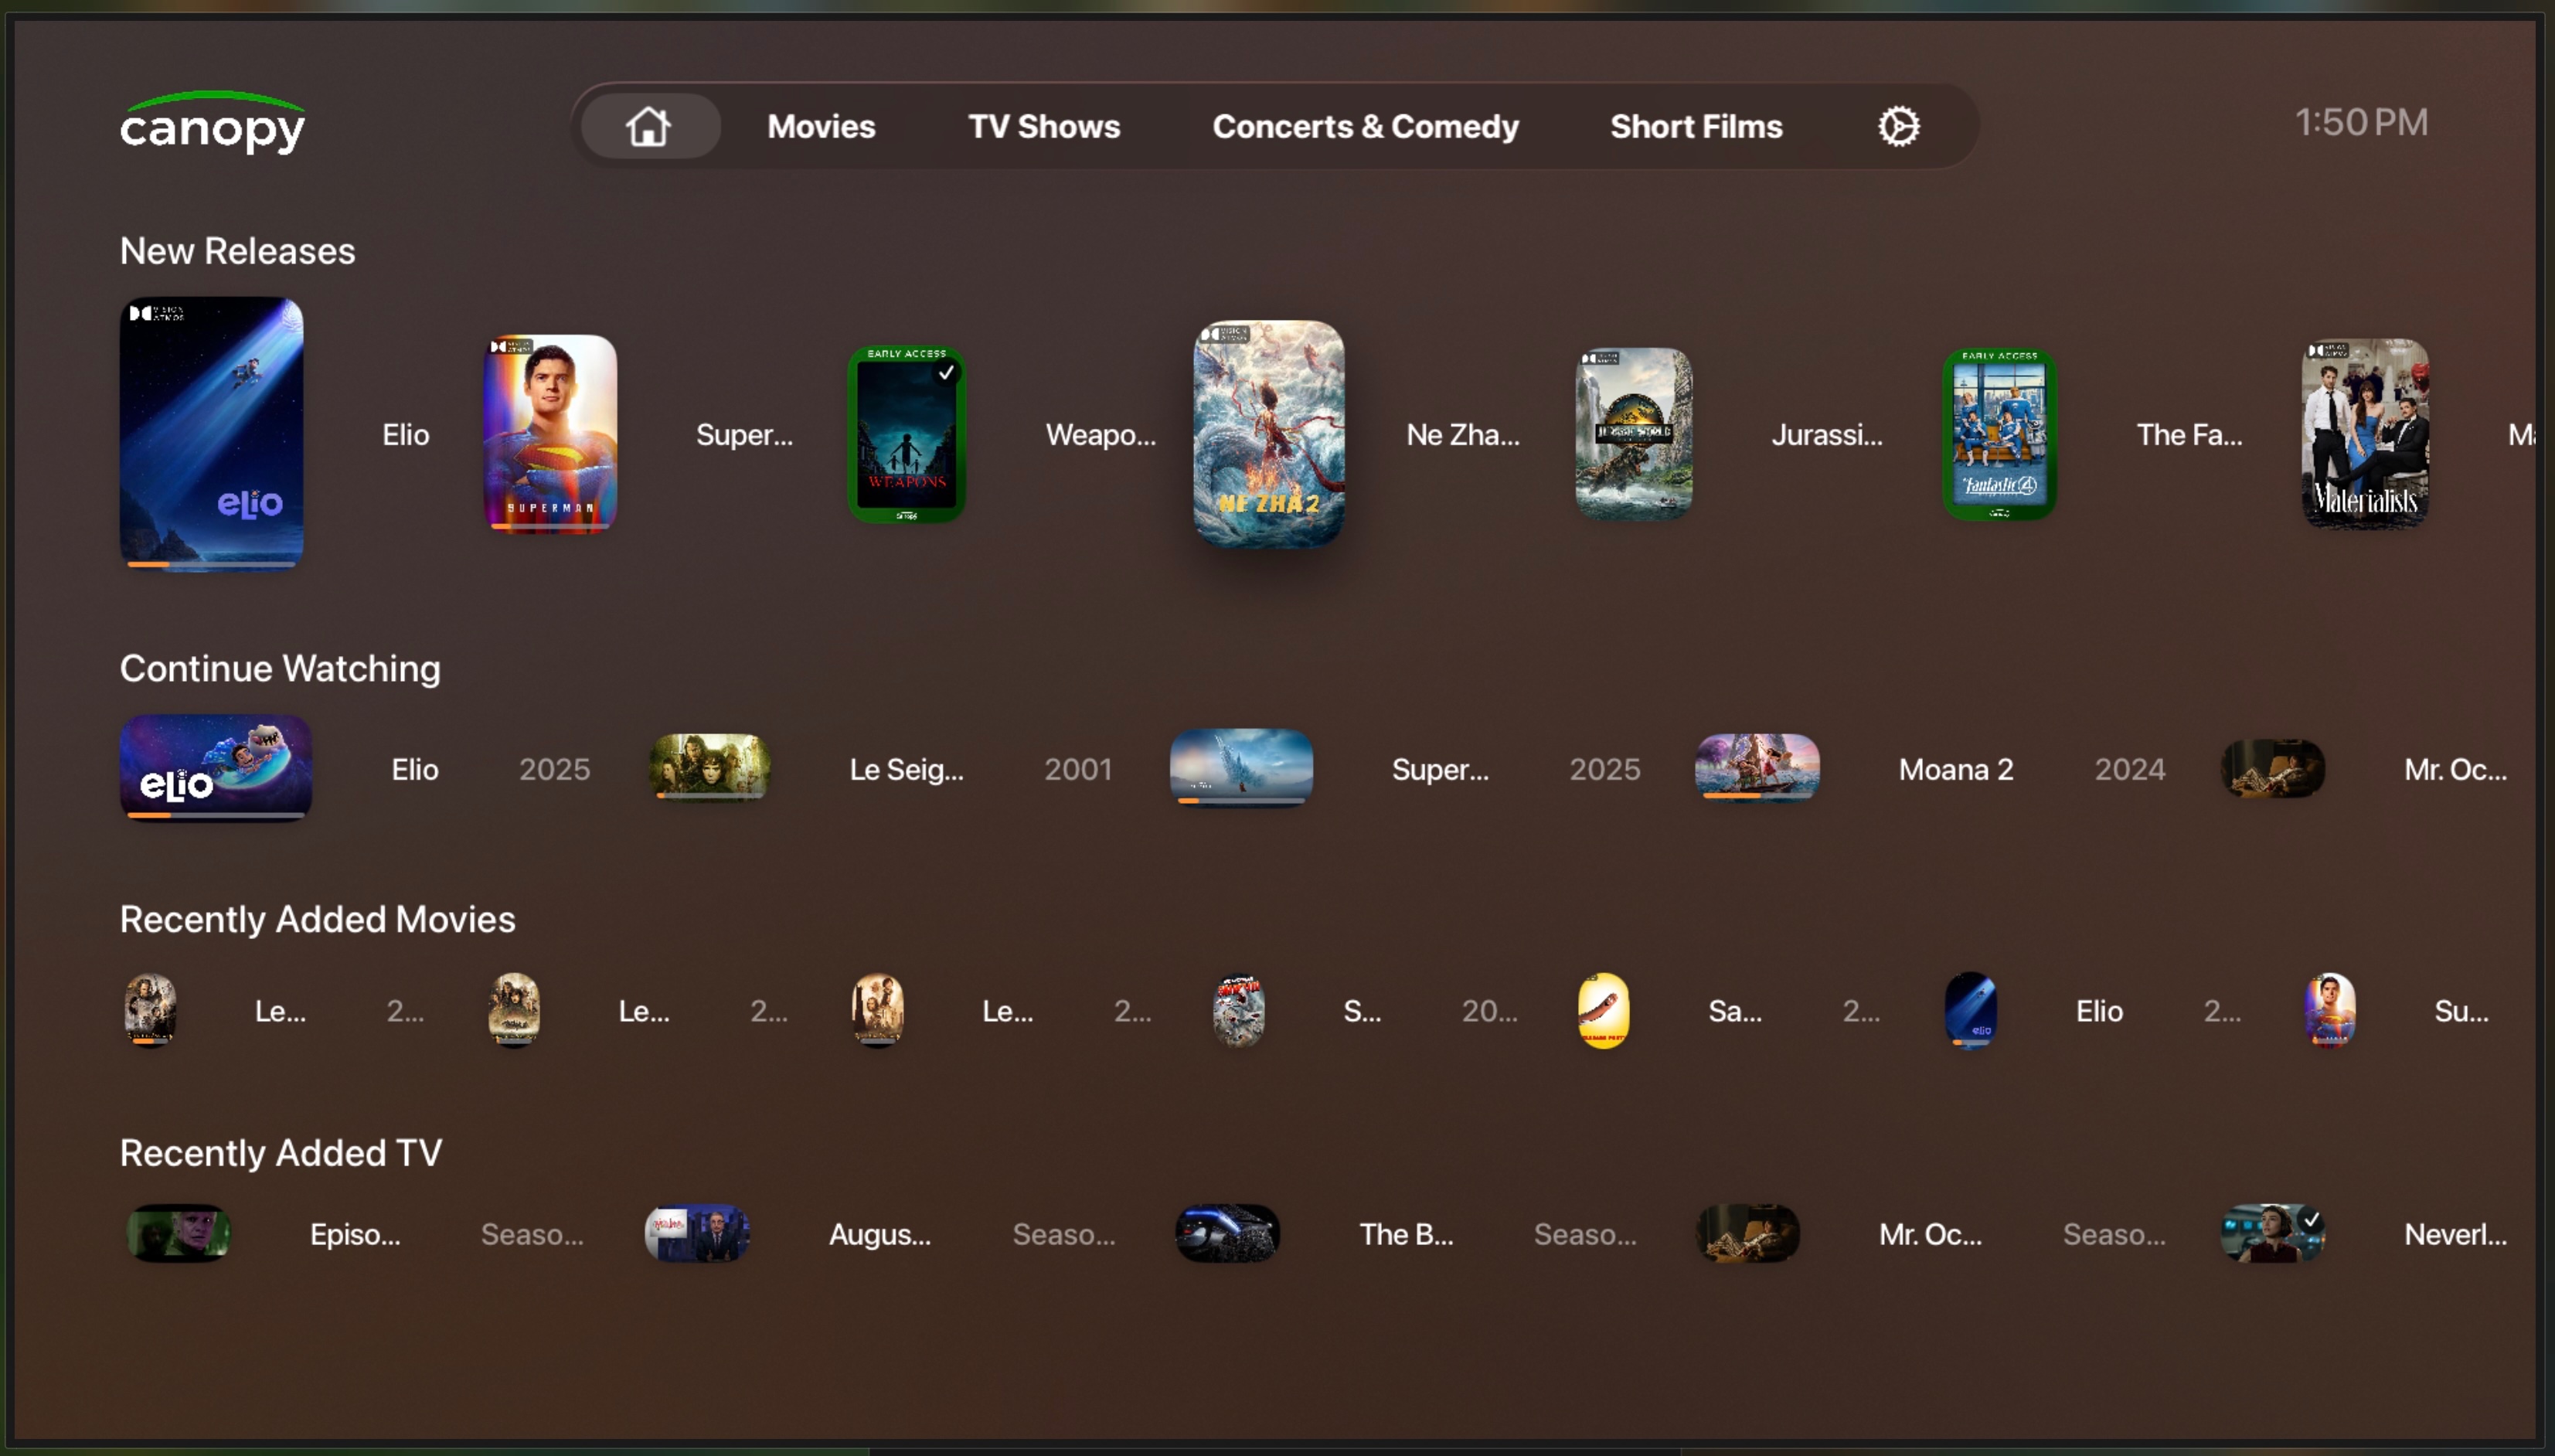Click the 'Episo...' TV title
Viewport: 2555px width, 1456px height.
coord(355,1234)
